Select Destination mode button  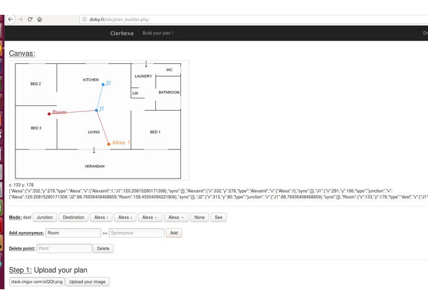(x=73, y=217)
